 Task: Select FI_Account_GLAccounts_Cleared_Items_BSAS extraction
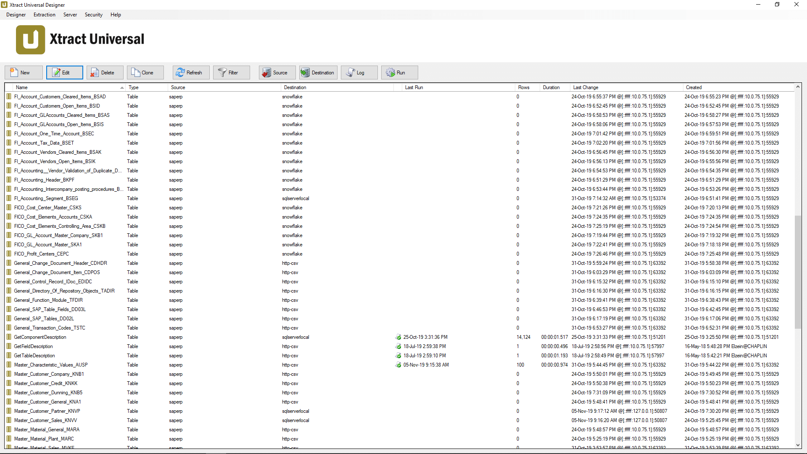[62, 115]
